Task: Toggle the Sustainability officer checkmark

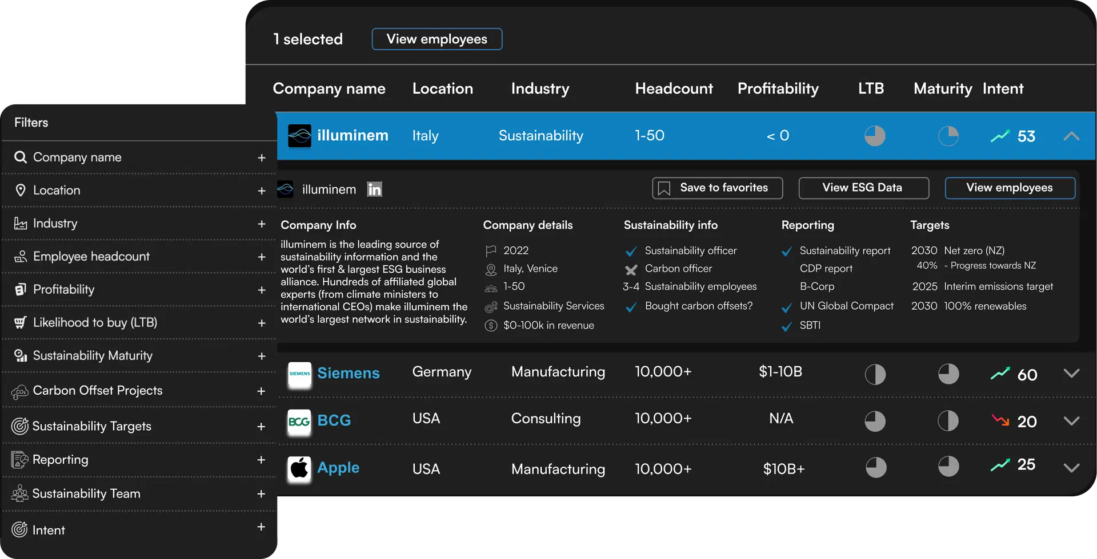Action: click(x=631, y=251)
